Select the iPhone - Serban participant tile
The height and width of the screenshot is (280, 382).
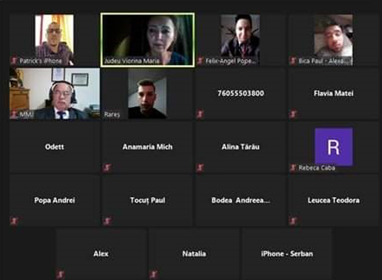pyautogui.click(x=287, y=254)
